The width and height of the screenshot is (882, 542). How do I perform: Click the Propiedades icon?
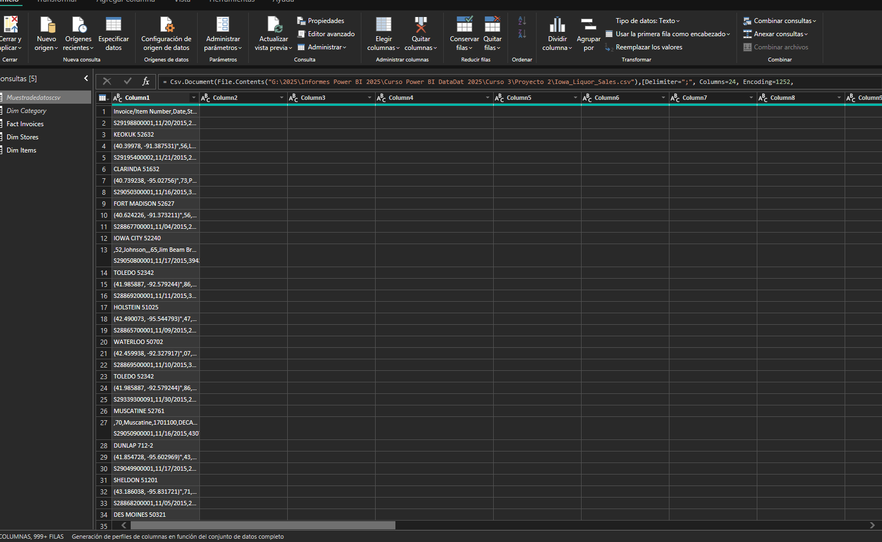[302, 21]
